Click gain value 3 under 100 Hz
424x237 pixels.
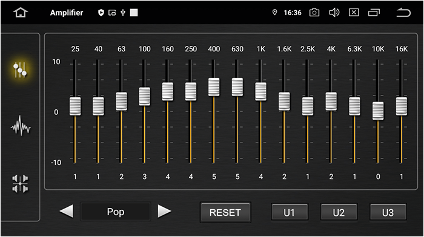coord(144,177)
